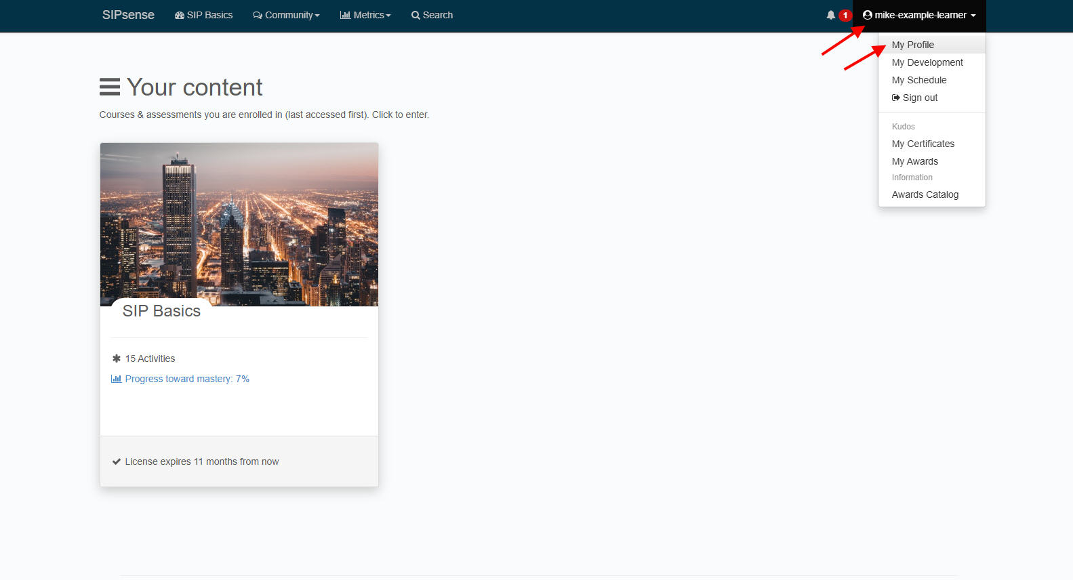Click the 'Your content' heading
1073x580 pixels.
point(195,87)
